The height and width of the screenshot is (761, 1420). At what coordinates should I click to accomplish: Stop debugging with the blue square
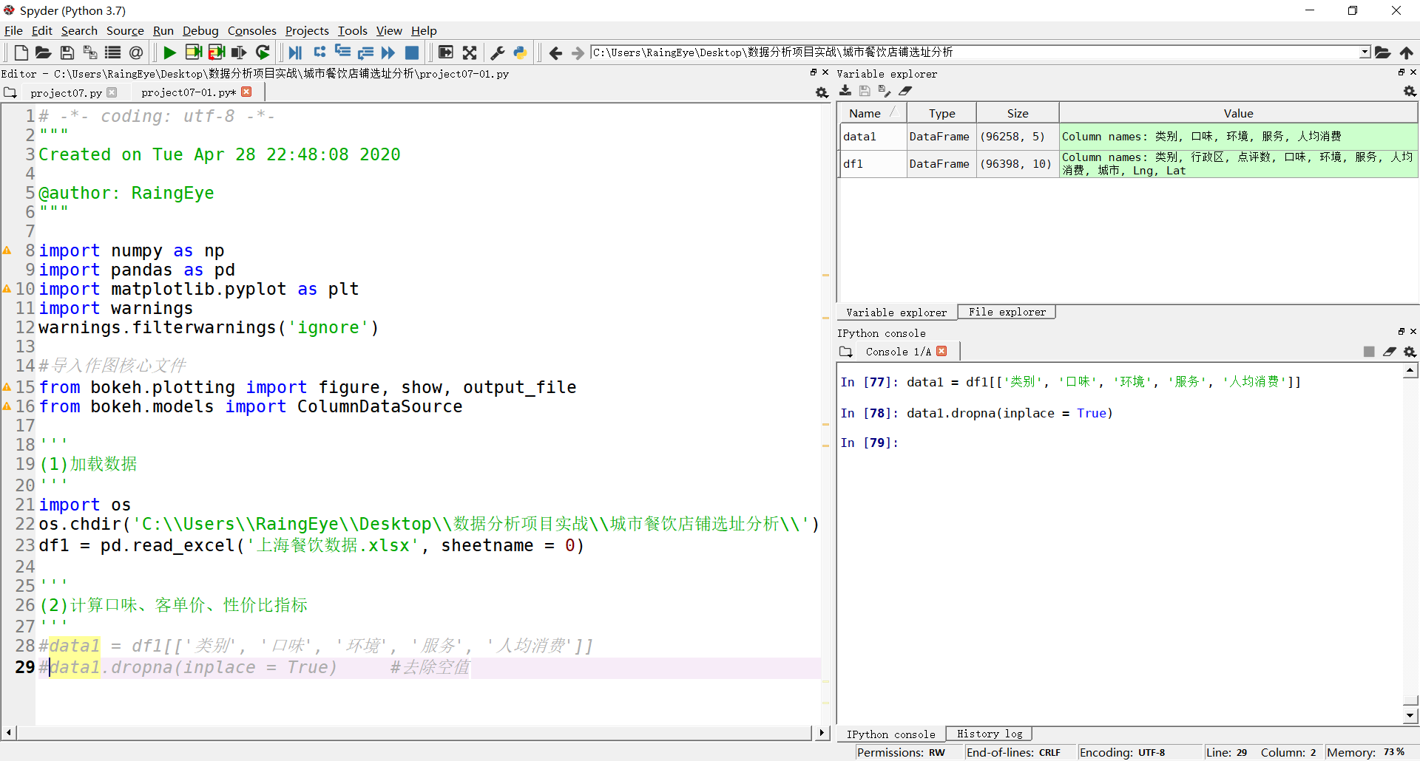[412, 52]
